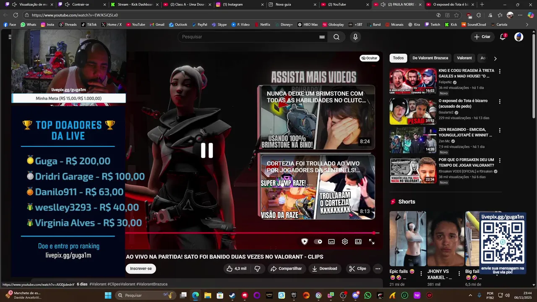Screen dimensions: 537x302
Task: Open a new browser tab with plus
Action: [482, 5]
